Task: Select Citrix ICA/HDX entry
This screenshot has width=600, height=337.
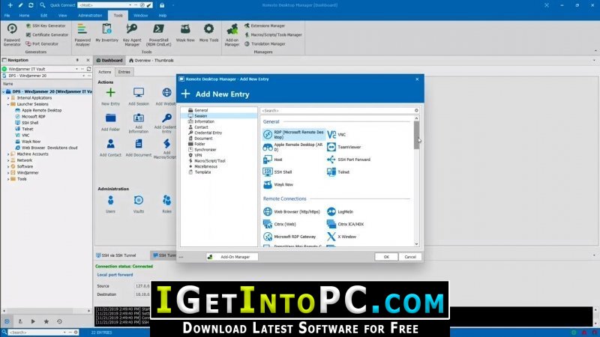Action: [346, 224]
